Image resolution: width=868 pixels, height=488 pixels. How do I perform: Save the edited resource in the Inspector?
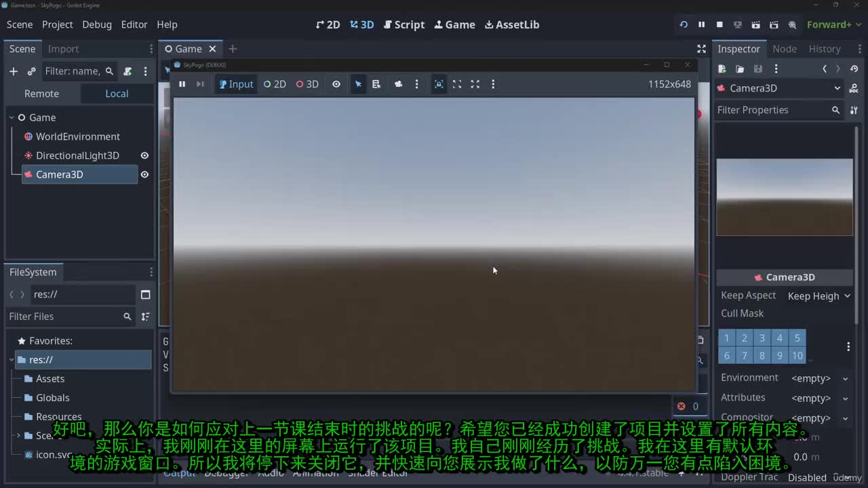758,68
